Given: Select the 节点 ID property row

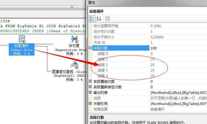Looking at the screenshot, I should coord(150,42).
